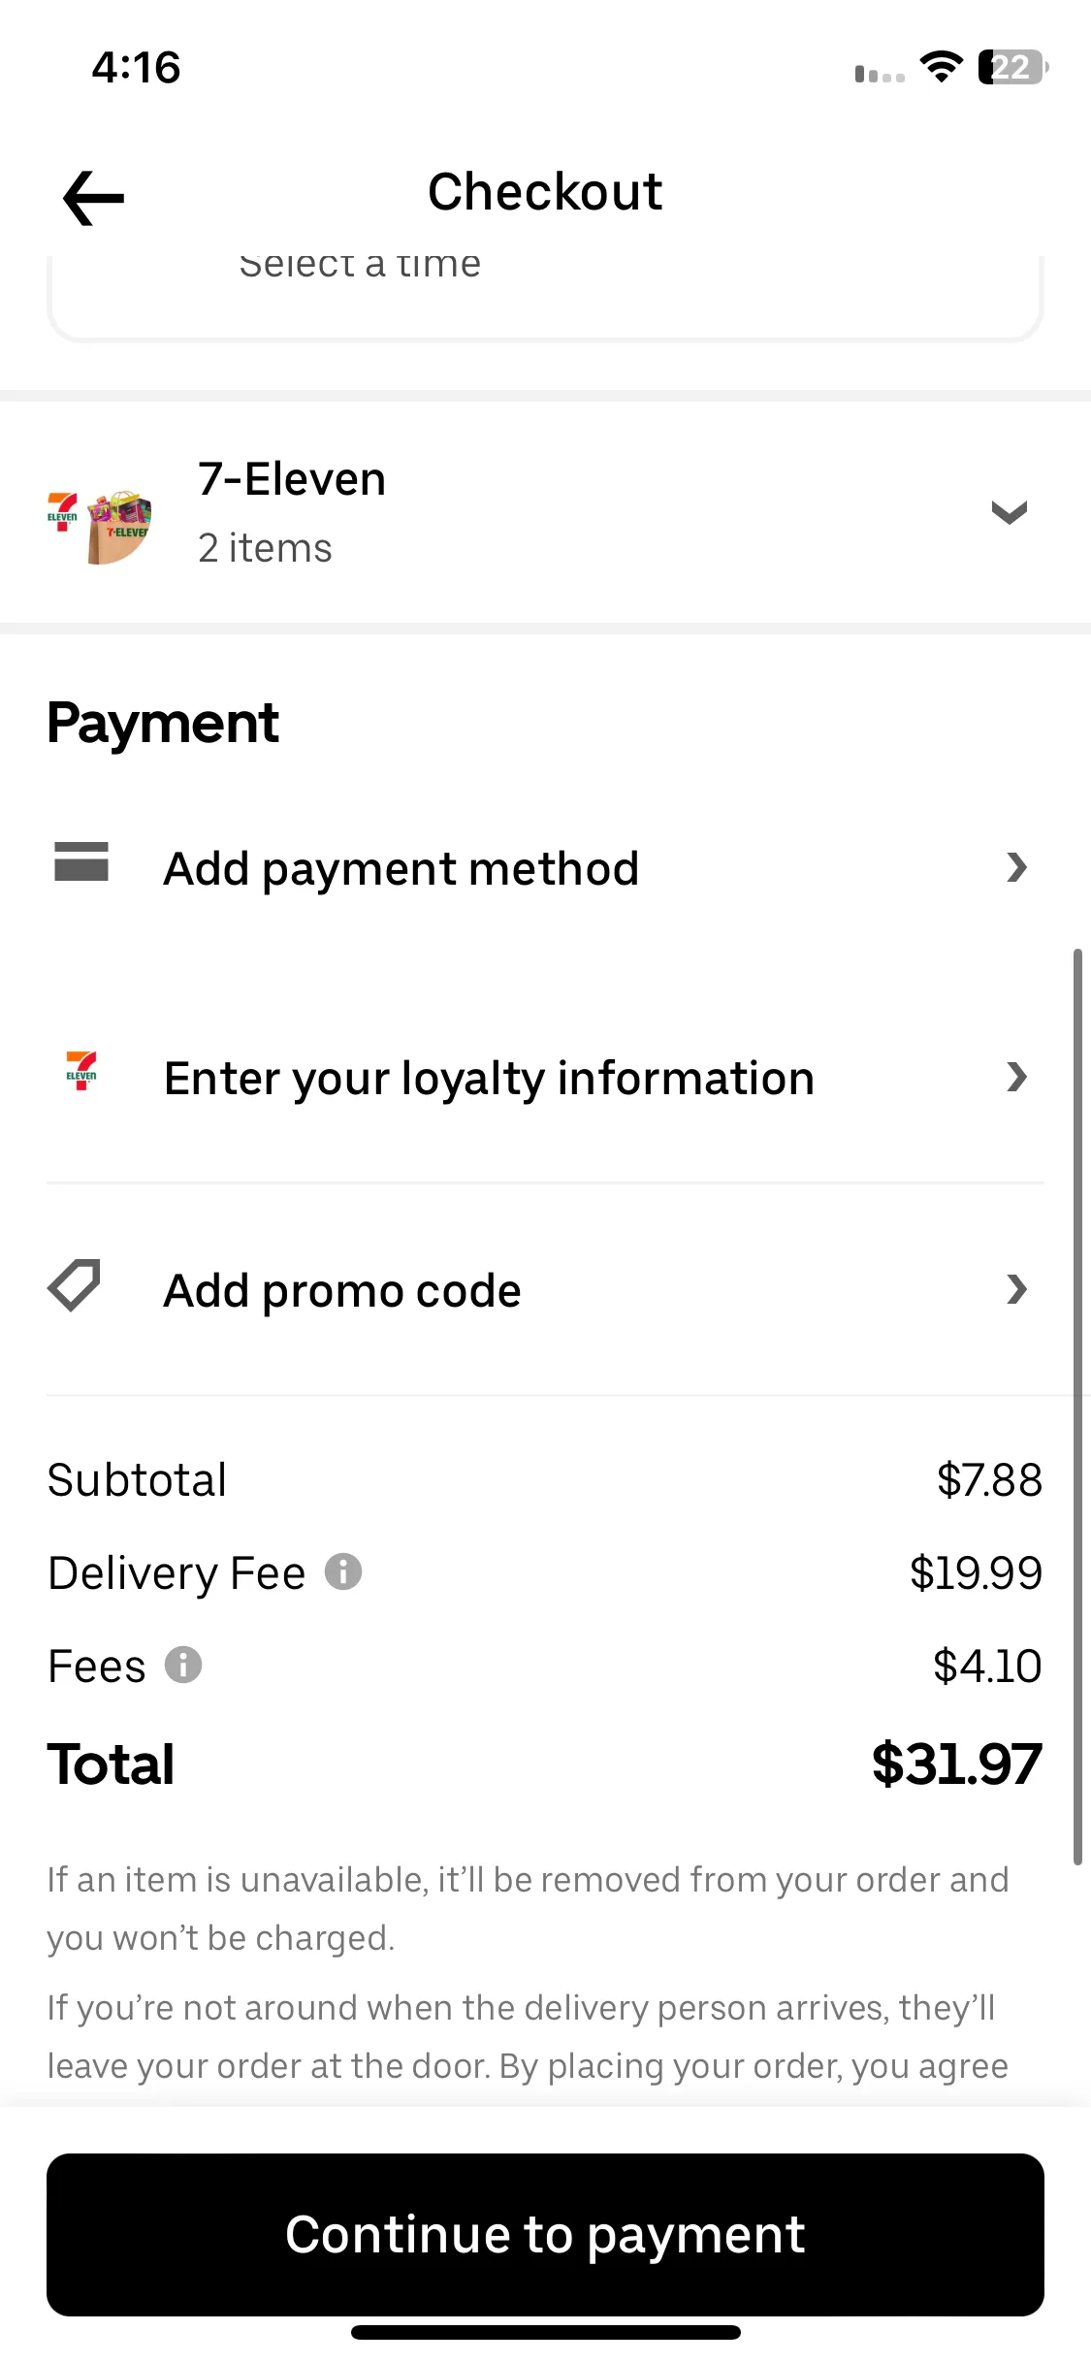Tap the credit card icon

click(x=81, y=861)
